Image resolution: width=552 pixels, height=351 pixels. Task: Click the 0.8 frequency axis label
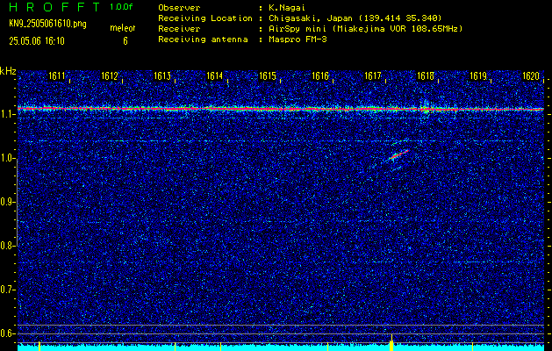point(7,246)
